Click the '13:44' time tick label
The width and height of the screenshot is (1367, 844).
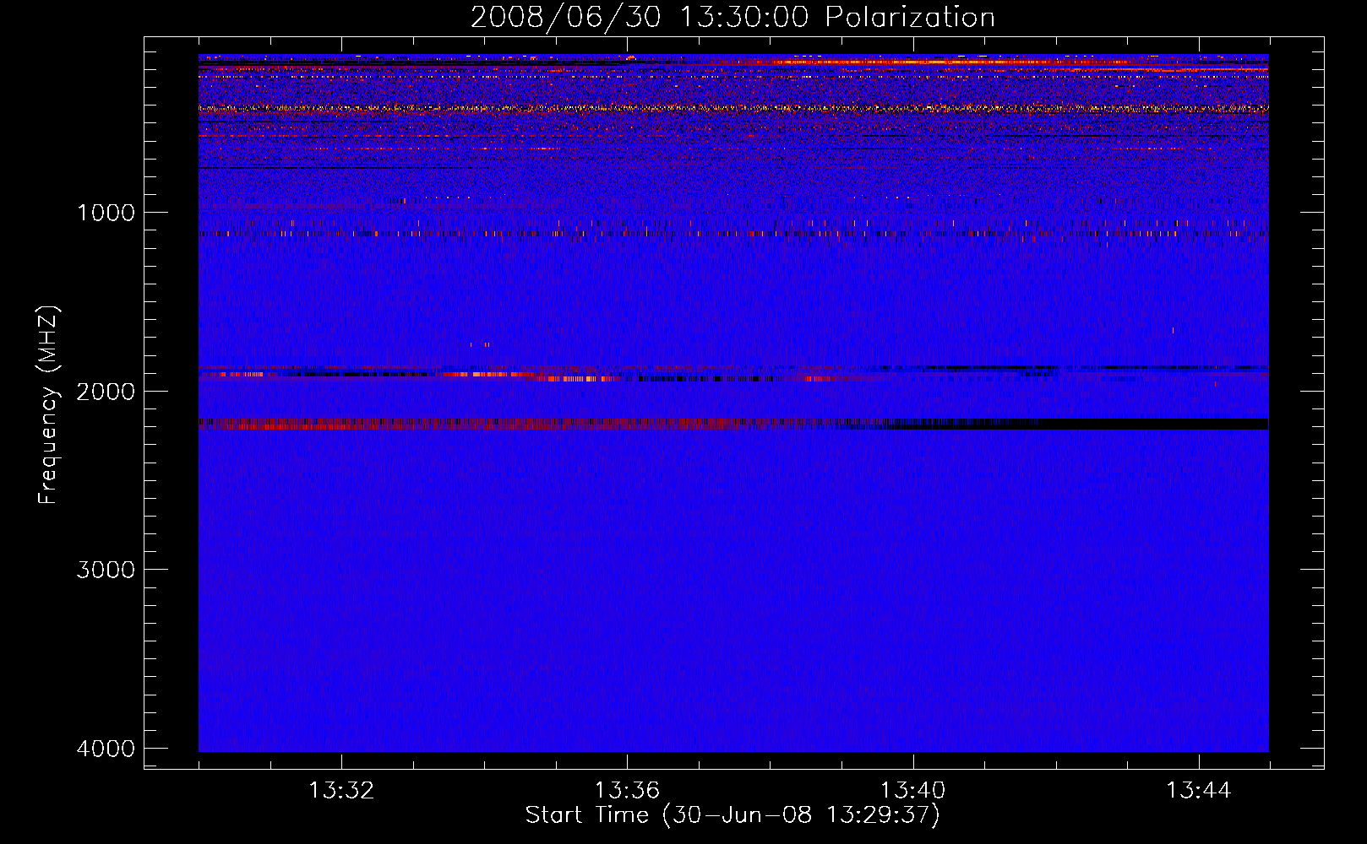point(1199,791)
